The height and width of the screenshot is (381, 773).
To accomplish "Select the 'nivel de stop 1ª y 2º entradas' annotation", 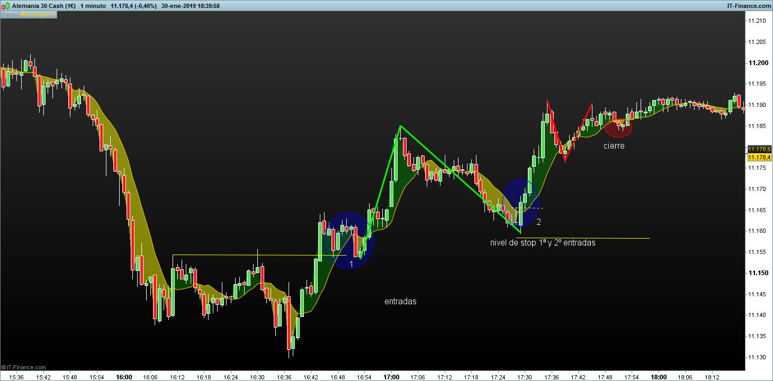I will (543, 243).
